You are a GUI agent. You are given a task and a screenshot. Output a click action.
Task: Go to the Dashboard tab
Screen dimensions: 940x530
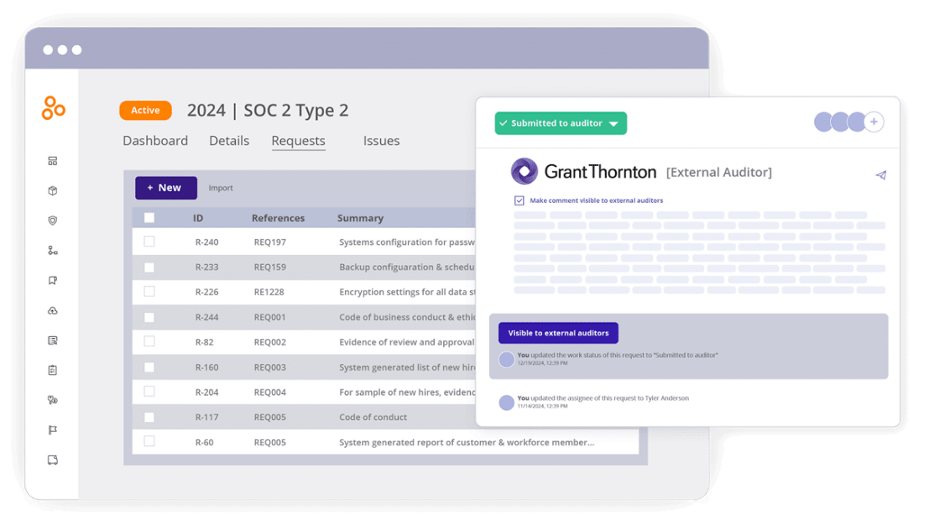(x=155, y=141)
